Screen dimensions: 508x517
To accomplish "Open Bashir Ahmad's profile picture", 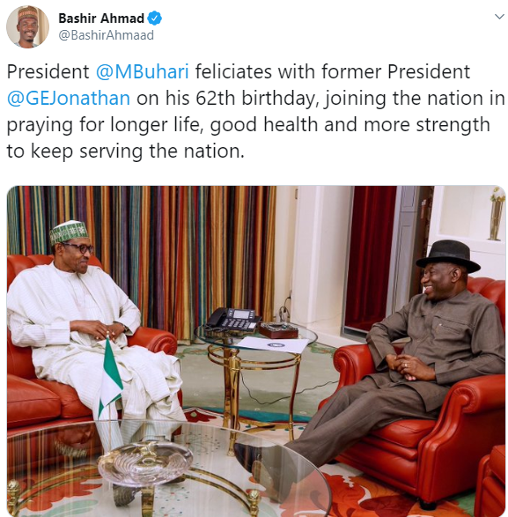I will pos(27,26).
